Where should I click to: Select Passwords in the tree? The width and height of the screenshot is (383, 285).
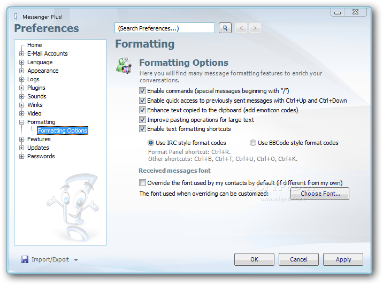pos(41,156)
